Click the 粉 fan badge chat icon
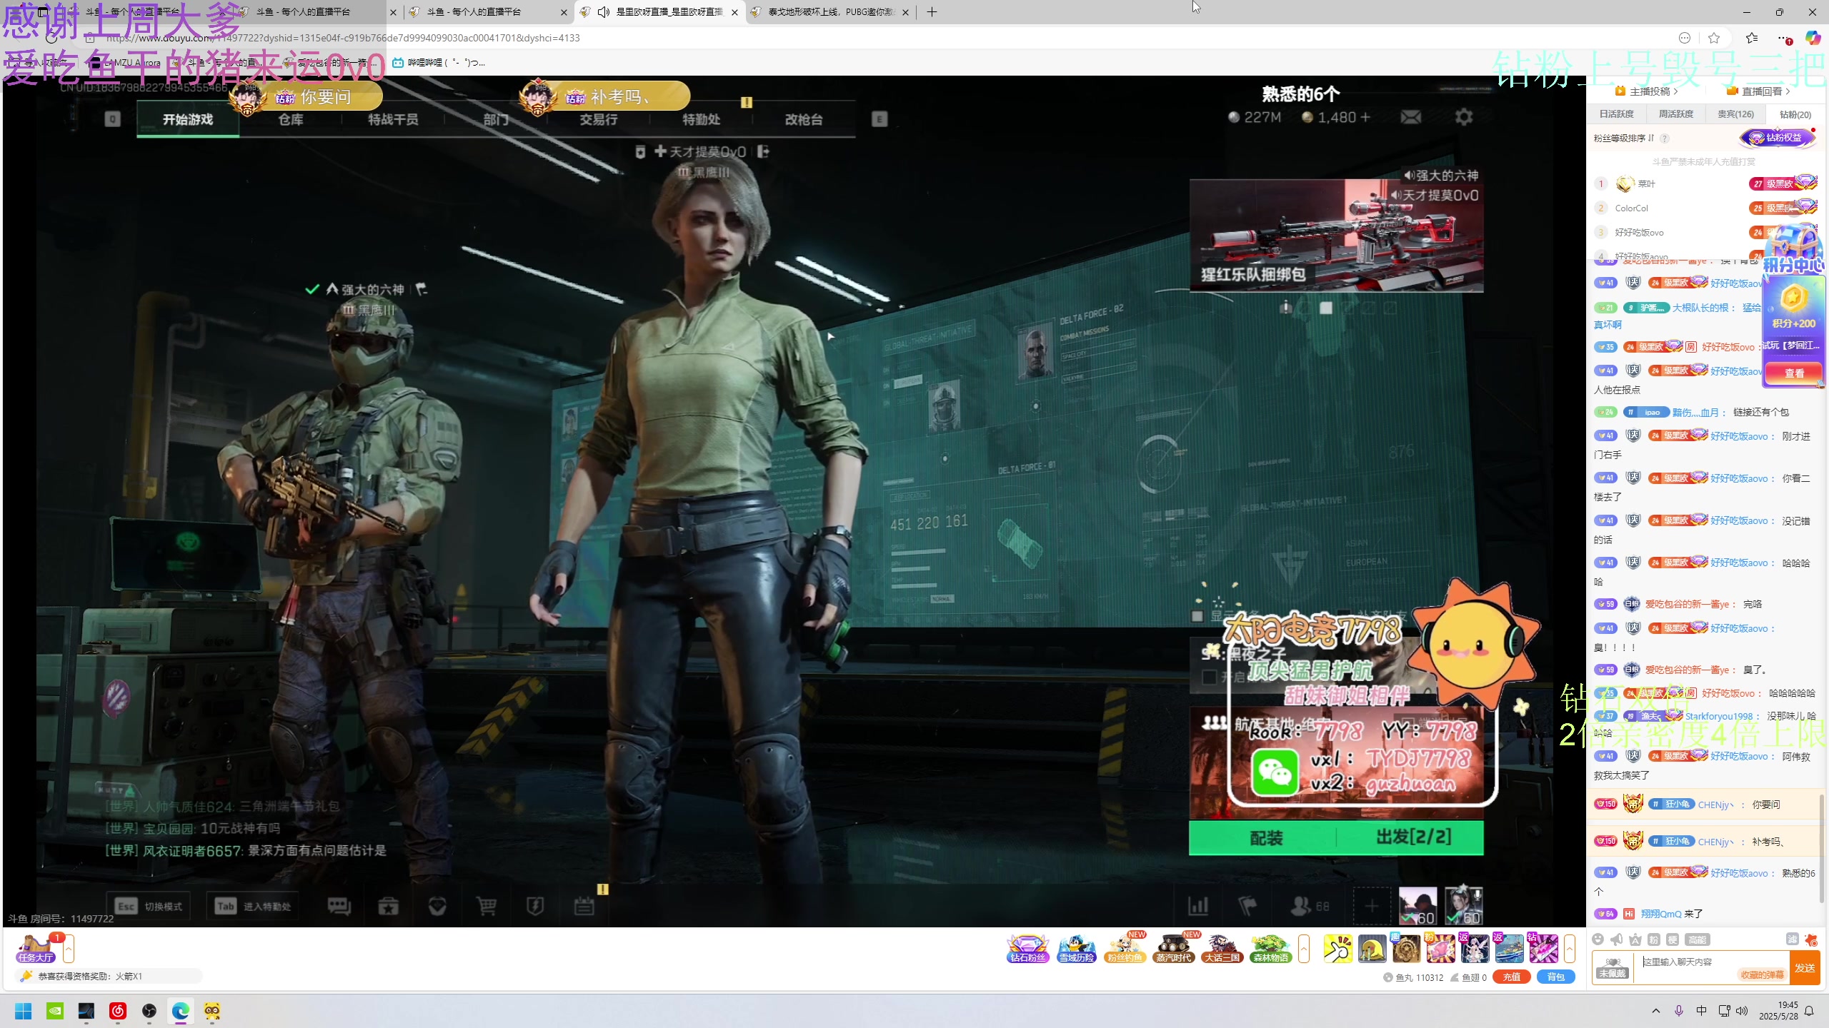The width and height of the screenshot is (1829, 1028). [x=1654, y=939]
